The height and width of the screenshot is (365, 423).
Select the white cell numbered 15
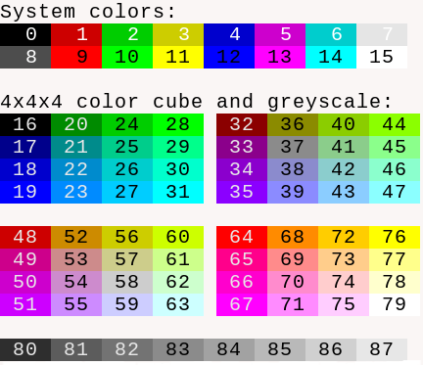click(x=382, y=57)
